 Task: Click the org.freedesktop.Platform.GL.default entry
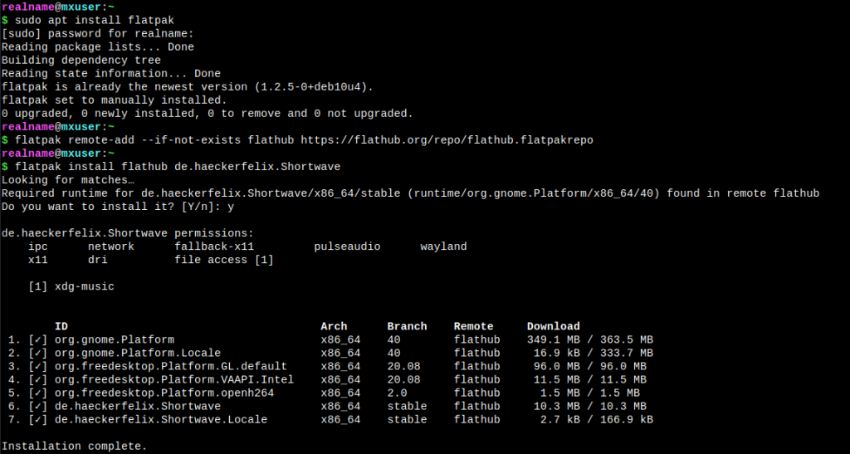pos(171,367)
